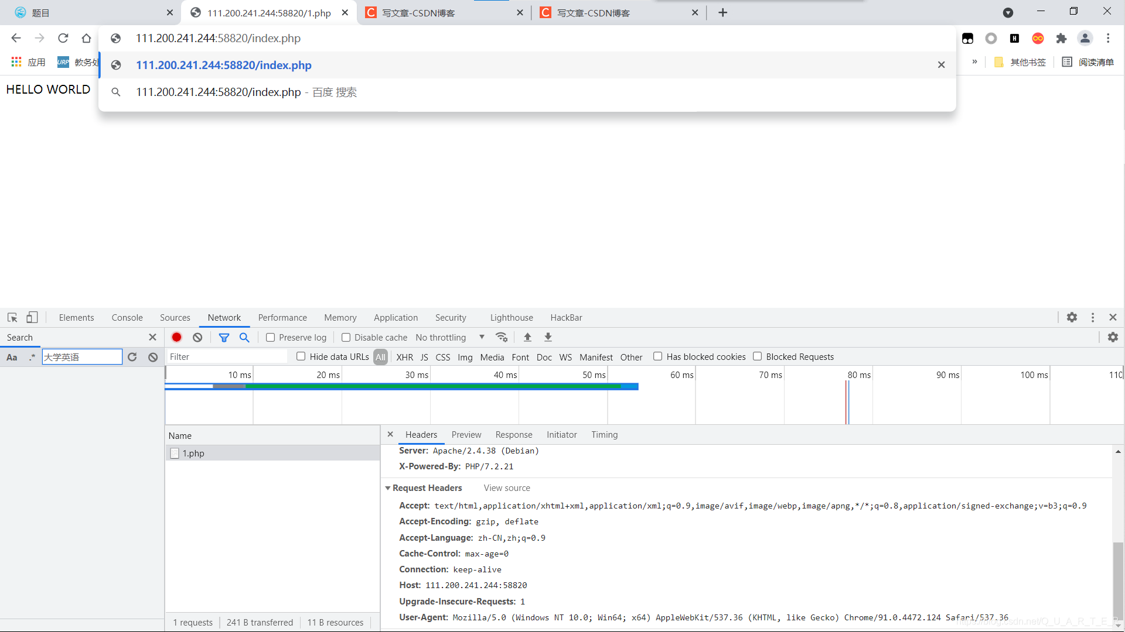
Task: Expand the Request Headers section
Action: point(388,487)
